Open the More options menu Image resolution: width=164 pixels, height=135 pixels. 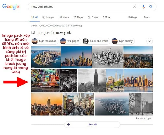[107, 17]
